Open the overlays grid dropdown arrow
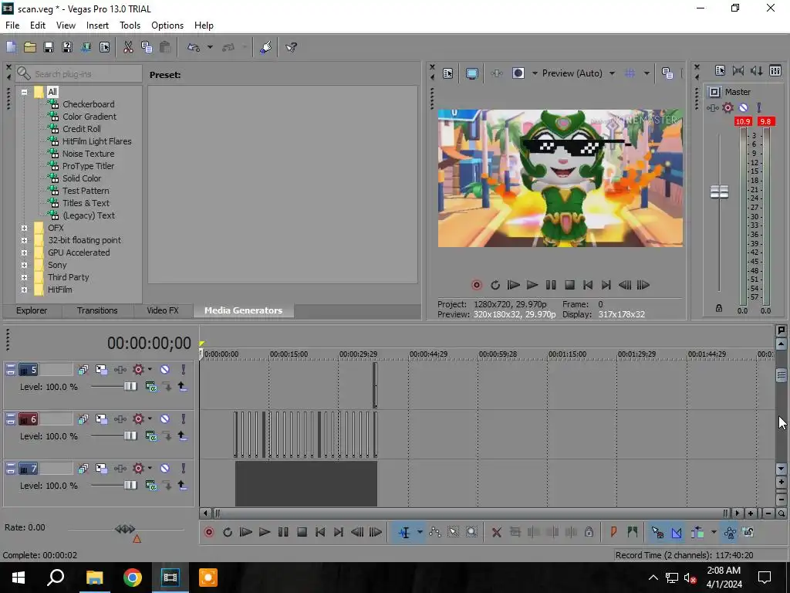 [647, 73]
